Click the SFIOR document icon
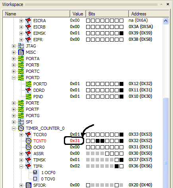This screenshot has height=188, width=173. point(29,185)
